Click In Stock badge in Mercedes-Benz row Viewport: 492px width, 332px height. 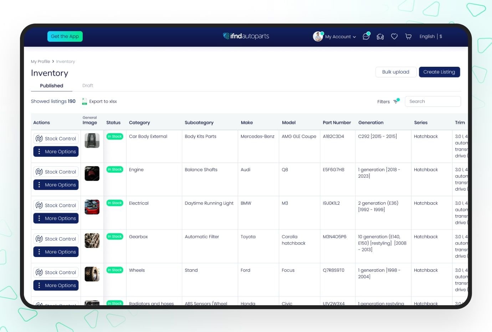(x=115, y=136)
